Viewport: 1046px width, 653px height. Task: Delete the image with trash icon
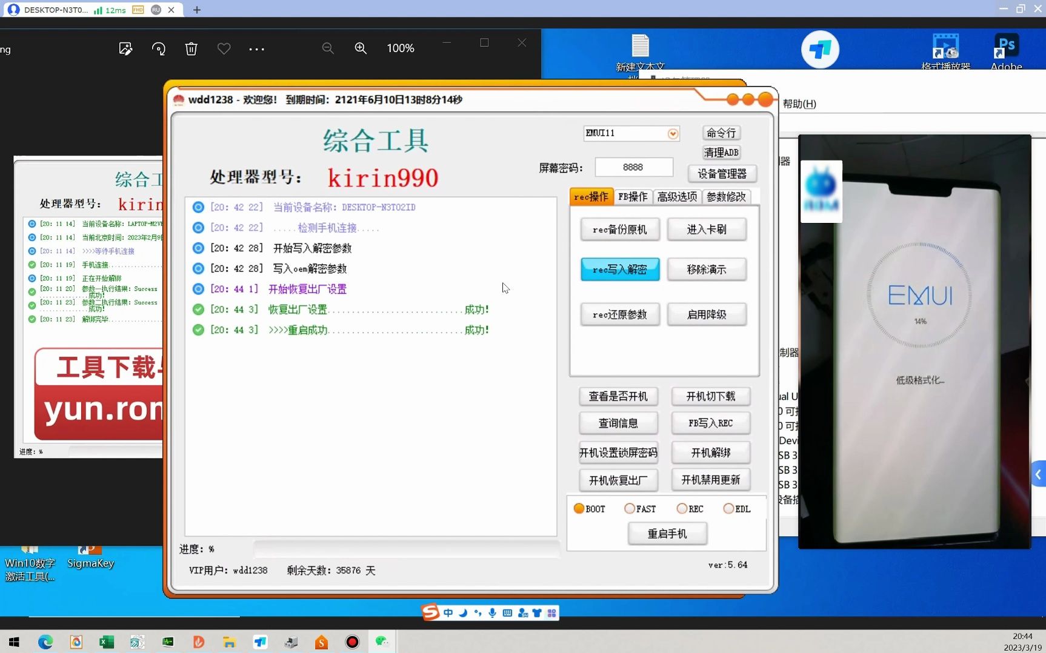[192, 48]
